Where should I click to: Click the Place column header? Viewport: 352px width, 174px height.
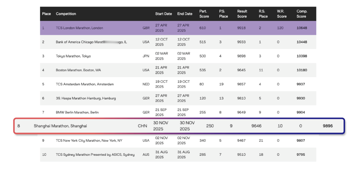46,14
